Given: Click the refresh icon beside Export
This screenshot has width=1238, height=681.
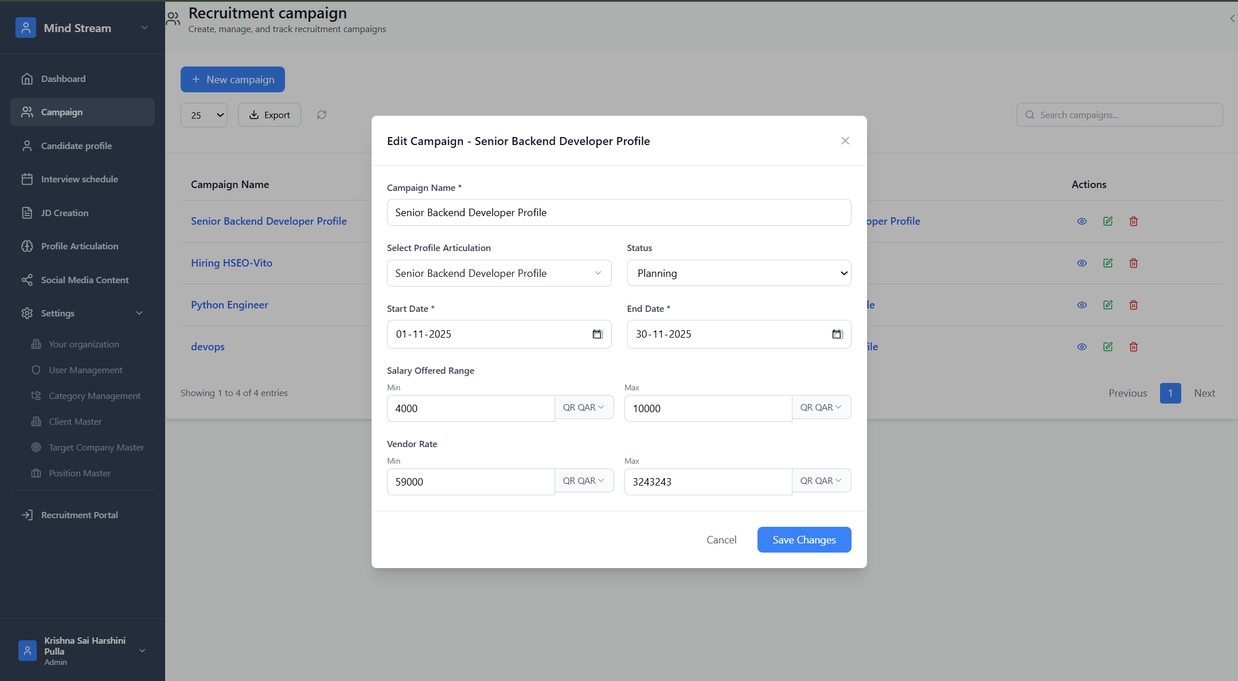Looking at the screenshot, I should (x=322, y=115).
